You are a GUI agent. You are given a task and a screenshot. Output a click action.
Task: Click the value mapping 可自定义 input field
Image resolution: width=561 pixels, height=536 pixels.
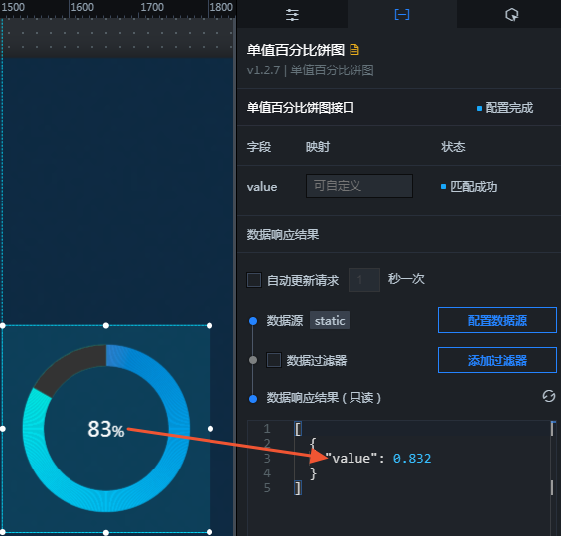[359, 186]
